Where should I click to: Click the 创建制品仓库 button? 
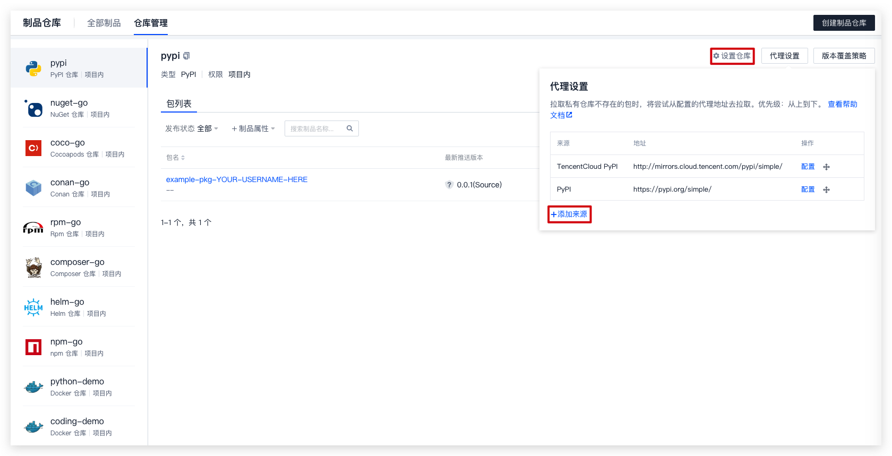click(844, 23)
